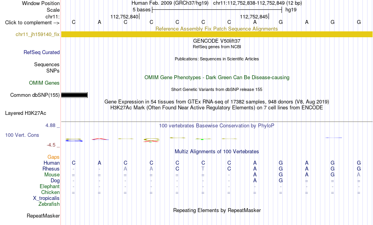Select the Human species row label
The width and height of the screenshot is (373, 225).
(x=51, y=163)
